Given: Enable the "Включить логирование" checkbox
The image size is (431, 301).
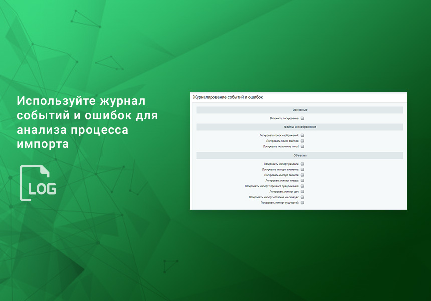Looking at the screenshot, I should tap(302, 118).
